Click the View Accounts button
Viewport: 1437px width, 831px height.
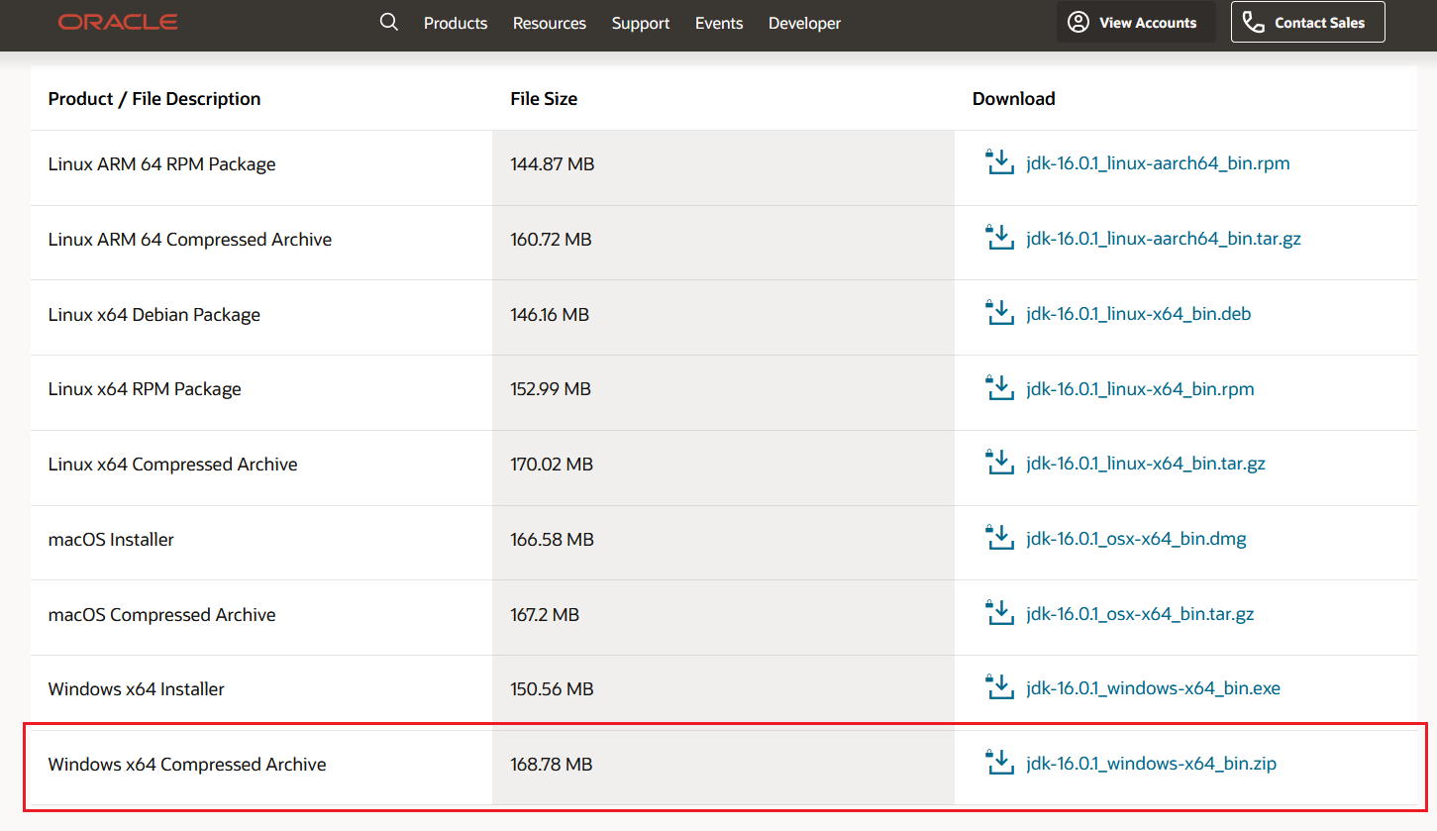point(1136,22)
